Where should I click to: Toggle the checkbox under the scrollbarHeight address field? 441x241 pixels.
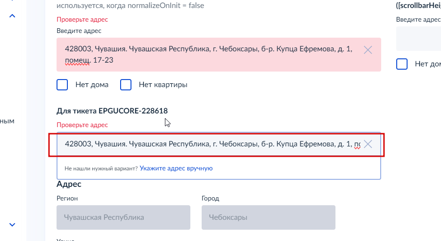[x=401, y=64]
